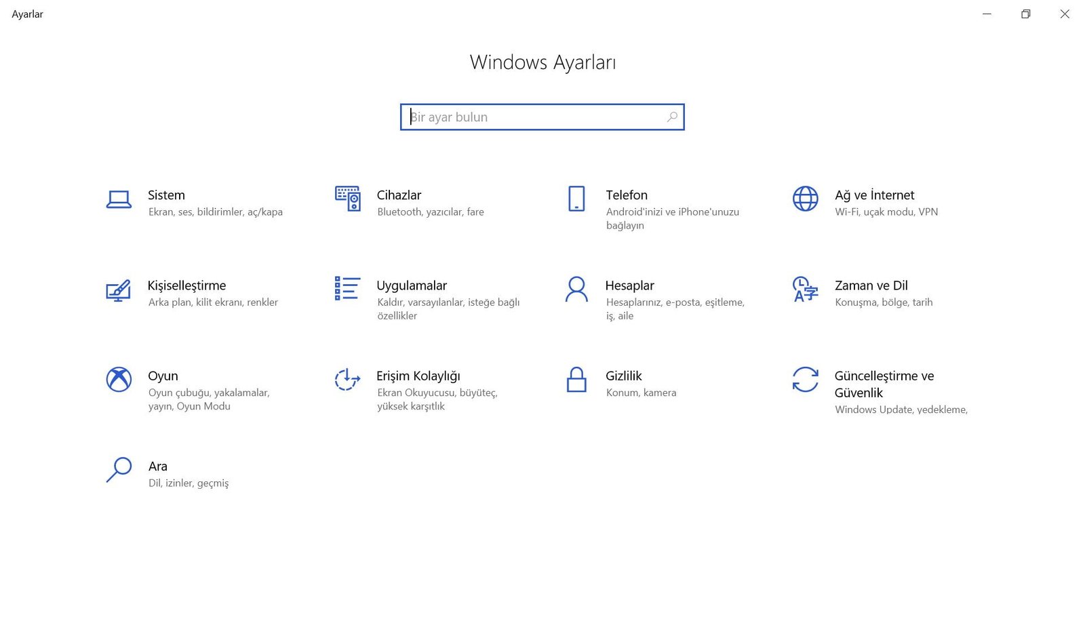The height and width of the screenshot is (621, 1085).
Task: Open the Gizlilik settings title
Action: click(x=623, y=376)
